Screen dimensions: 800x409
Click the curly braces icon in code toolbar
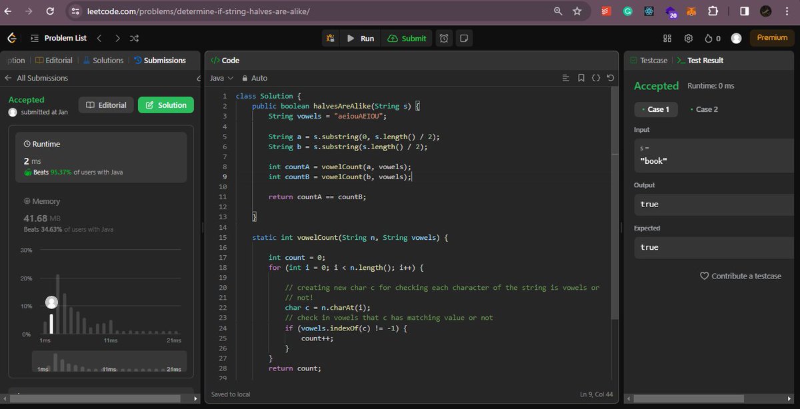[596, 78]
